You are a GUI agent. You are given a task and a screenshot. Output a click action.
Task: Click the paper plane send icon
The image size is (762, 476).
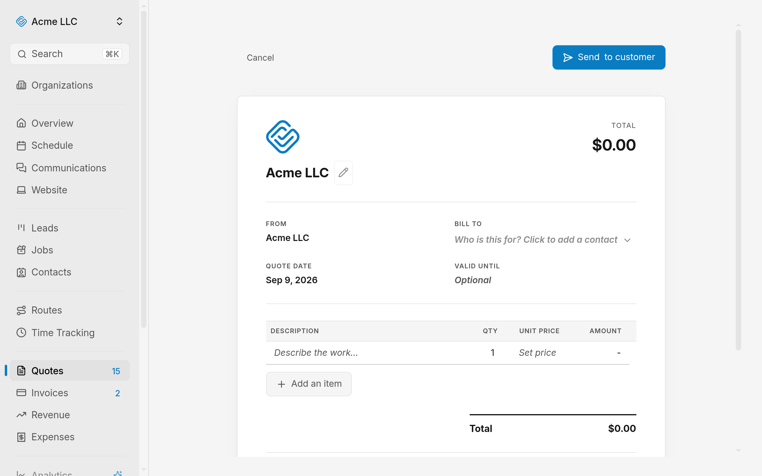click(568, 58)
